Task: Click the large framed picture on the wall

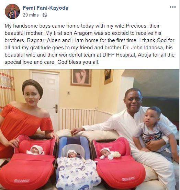Action: [81, 78]
